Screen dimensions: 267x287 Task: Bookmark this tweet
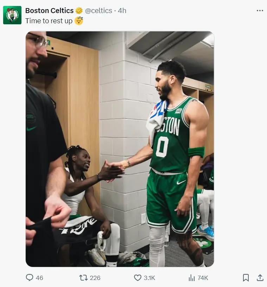click(246, 277)
